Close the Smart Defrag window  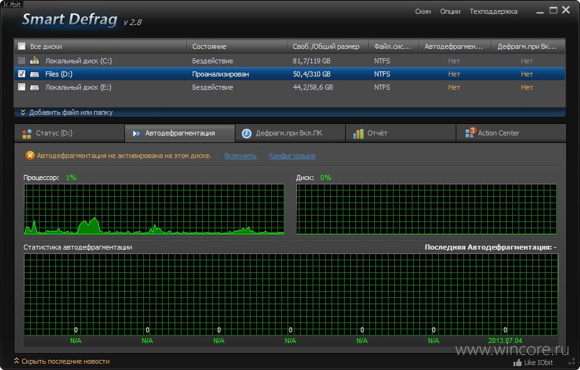point(566,10)
